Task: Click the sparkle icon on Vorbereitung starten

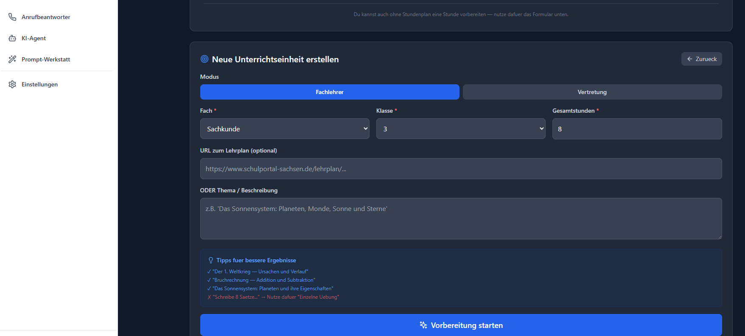Action: point(423,325)
